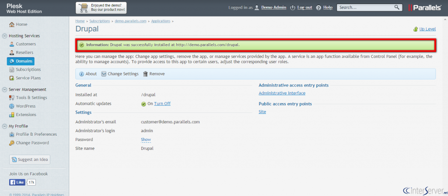Open the WordPress menu item
The height and width of the screenshot is (196, 448).
coord(26,106)
